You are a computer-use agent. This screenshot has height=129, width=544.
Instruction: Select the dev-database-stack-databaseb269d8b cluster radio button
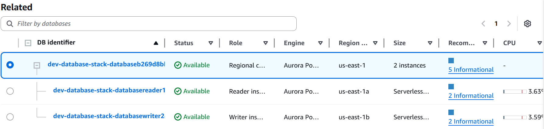coord(10,65)
